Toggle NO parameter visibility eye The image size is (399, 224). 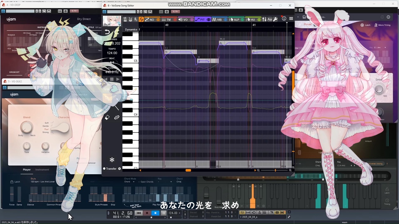[x=158, y=20]
